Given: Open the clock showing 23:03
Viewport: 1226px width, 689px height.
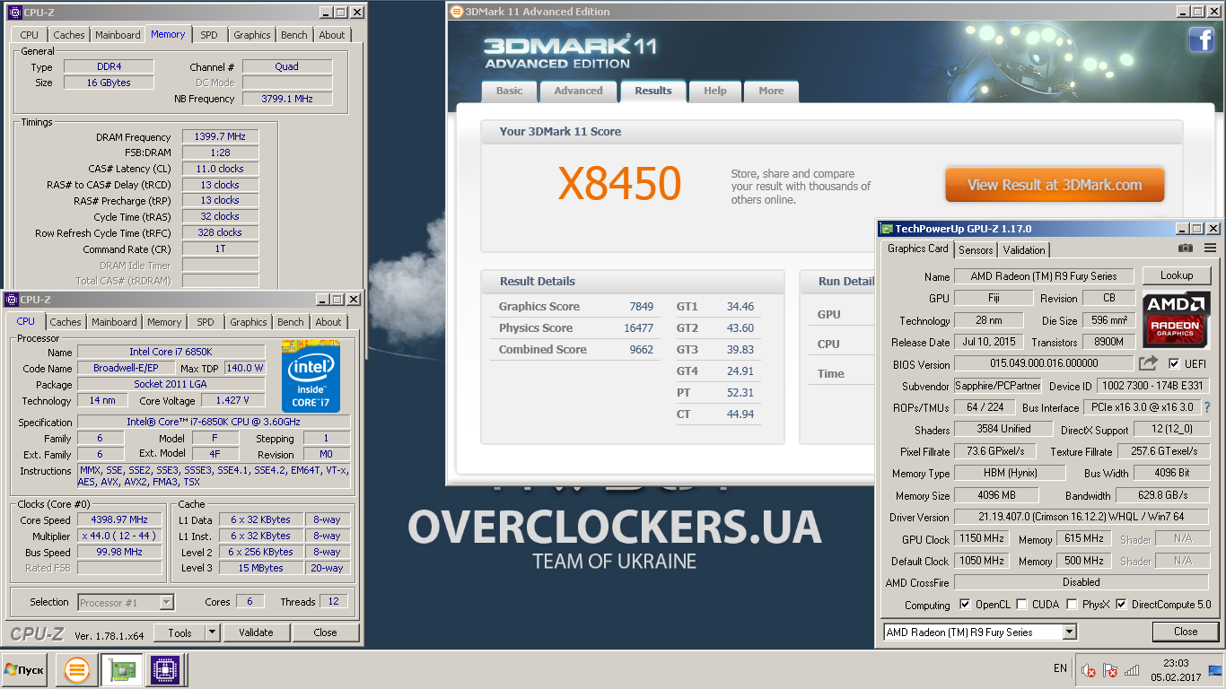Looking at the screenshot, I should pos(1175,670).
